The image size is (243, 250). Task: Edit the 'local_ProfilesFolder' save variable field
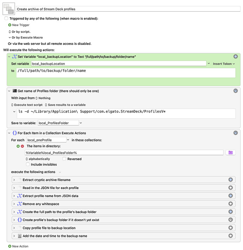(x=58, y=123)
